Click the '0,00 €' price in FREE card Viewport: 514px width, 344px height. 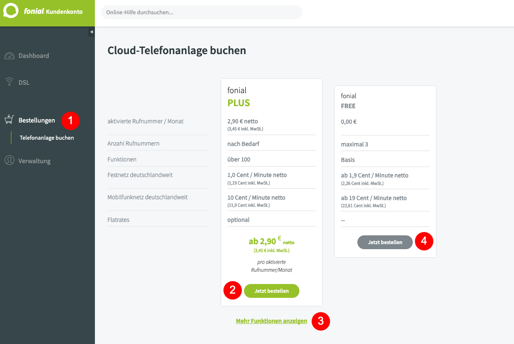(x=349, y=122)
